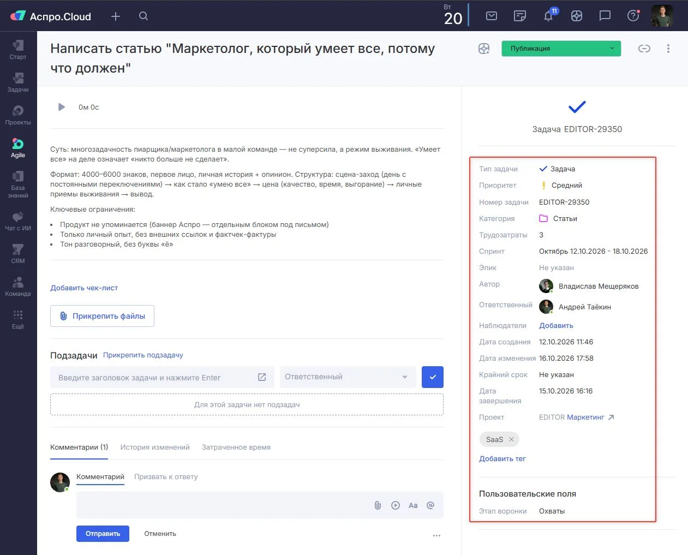Screen dimensions: 688x555
Task: Edit Этап воронки value Охваты
Action: (552, 511)
